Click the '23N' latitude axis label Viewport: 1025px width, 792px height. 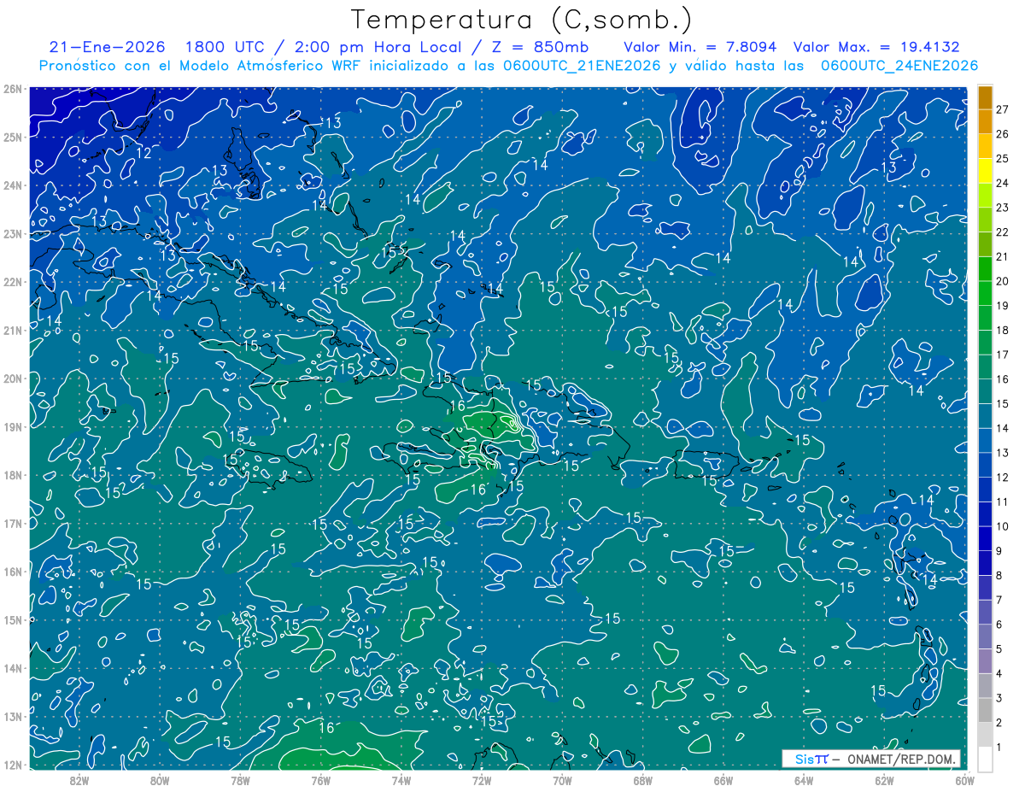(12, 233)
